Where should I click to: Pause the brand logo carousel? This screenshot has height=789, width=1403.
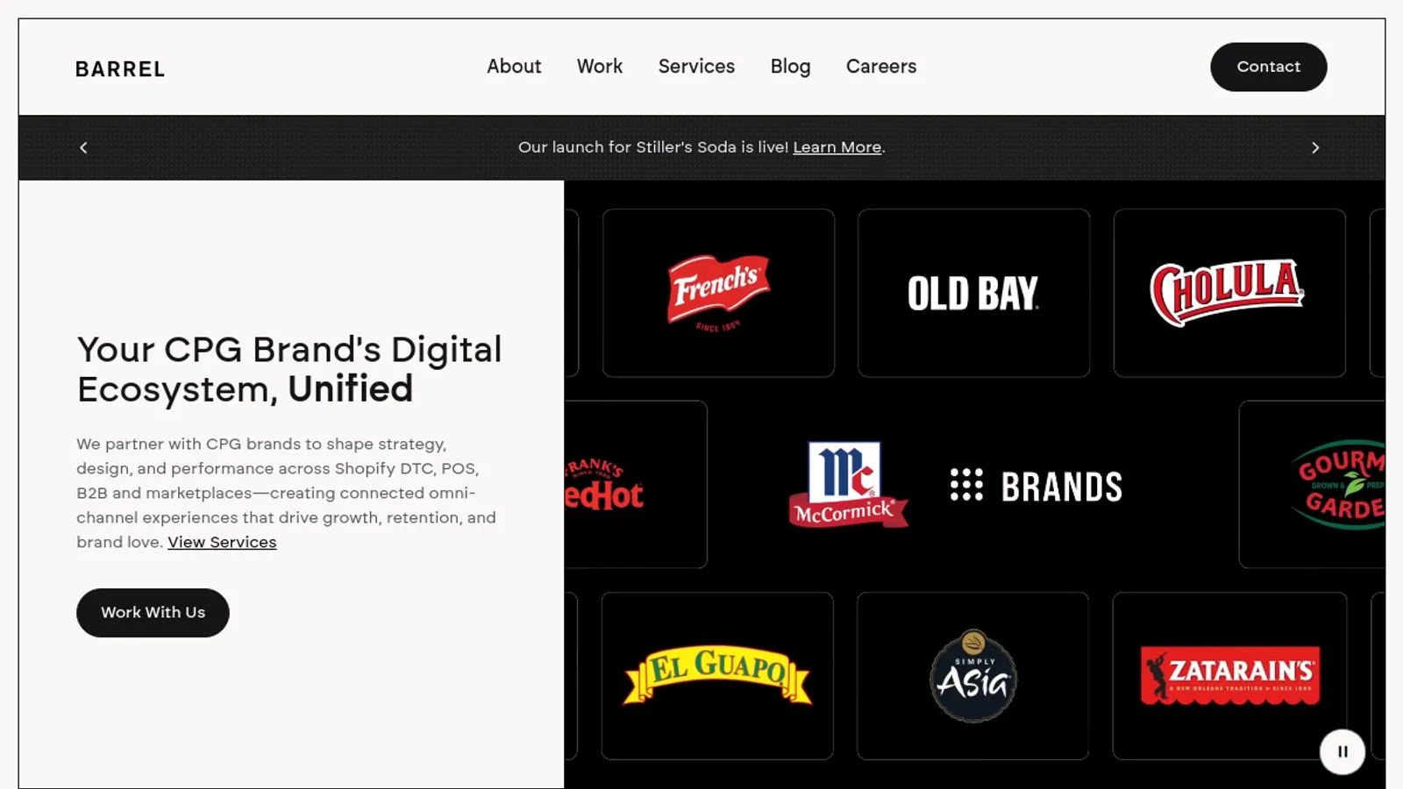click(1342, 751)
